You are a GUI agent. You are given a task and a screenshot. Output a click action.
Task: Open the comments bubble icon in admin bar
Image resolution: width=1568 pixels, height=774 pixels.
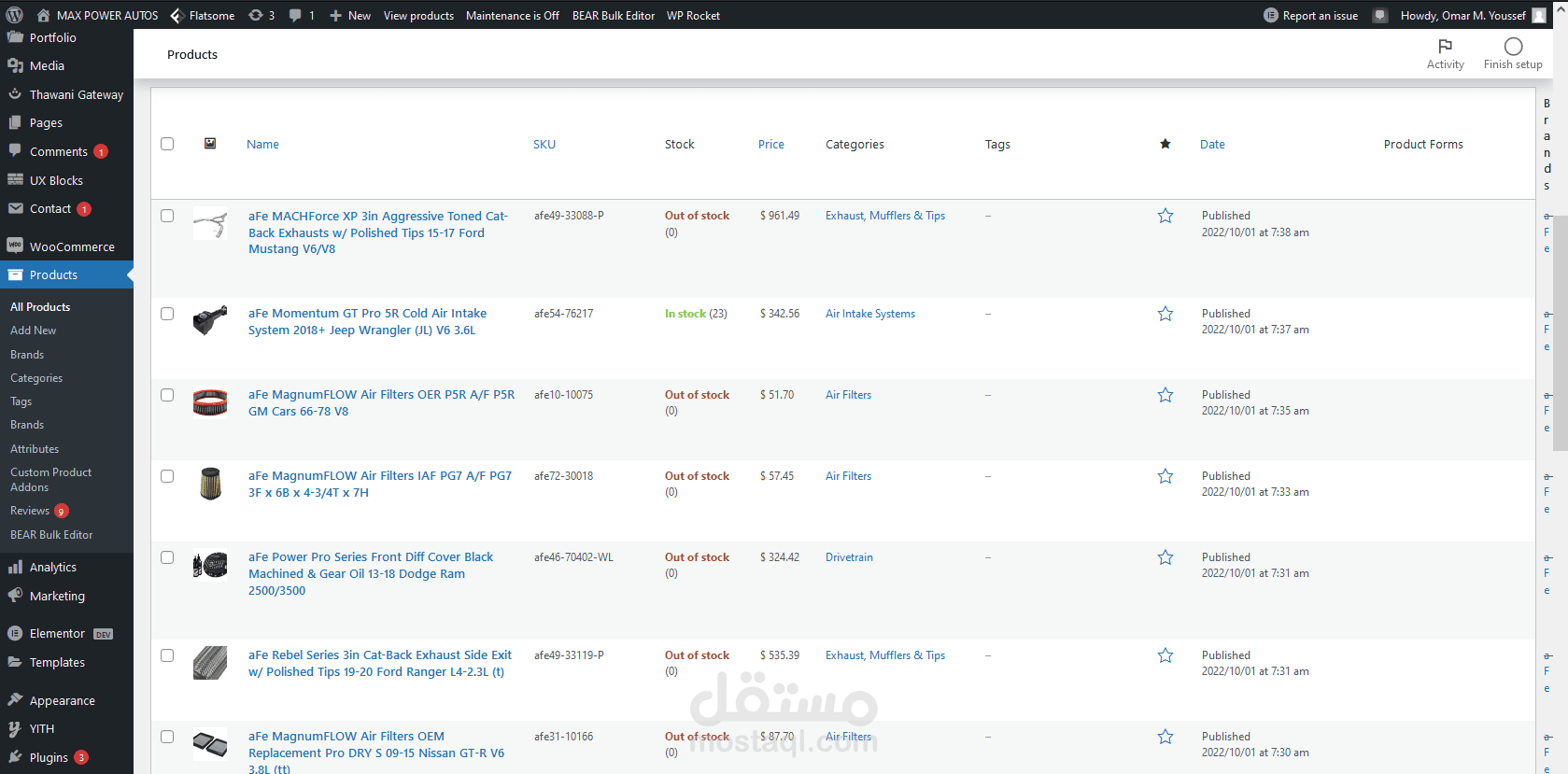(x=295, y=15)
